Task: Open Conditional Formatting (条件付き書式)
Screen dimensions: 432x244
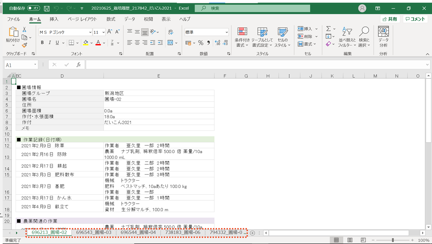Action: coord(242,37)
